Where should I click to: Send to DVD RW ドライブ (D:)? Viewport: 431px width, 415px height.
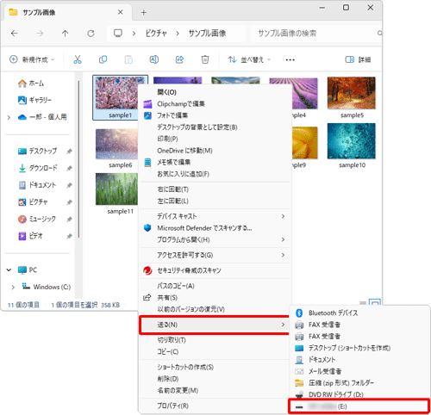pyautogui.click(x=359, y=394)
